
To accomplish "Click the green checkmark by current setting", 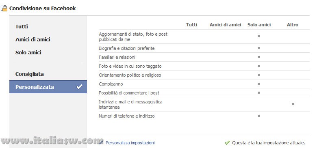I will tap(228, 143).
